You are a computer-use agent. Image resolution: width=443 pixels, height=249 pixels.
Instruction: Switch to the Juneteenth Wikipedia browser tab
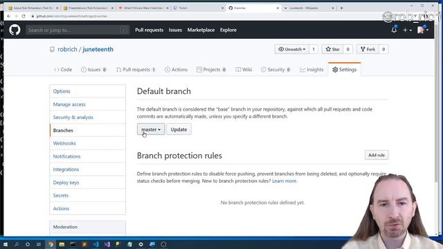click(309, 8)
